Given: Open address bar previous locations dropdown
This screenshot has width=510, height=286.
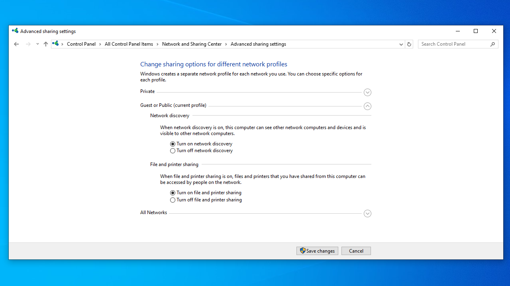Looking at the screenshot, I should [x=401, y=44].
